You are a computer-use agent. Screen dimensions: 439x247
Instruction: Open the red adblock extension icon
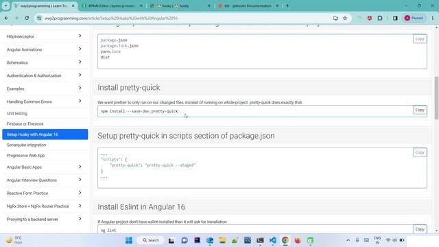[370, 19]
